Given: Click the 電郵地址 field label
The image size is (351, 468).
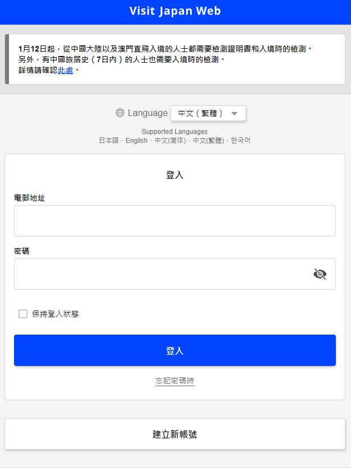Looking at the screenshot, I should (29, 198).
